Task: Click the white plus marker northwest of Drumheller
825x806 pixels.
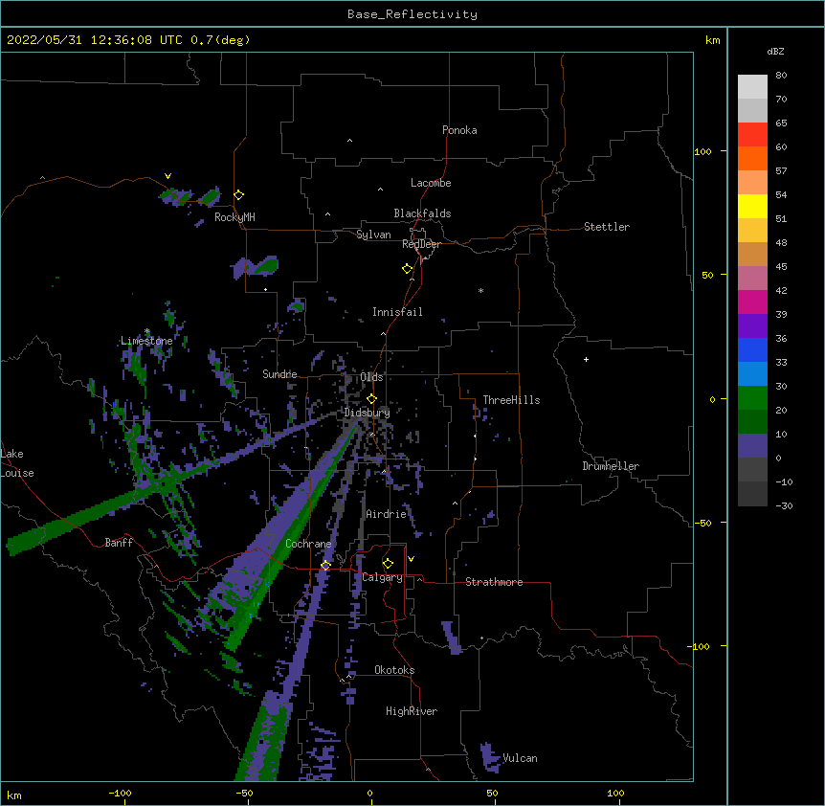Action: click(586, 359)
